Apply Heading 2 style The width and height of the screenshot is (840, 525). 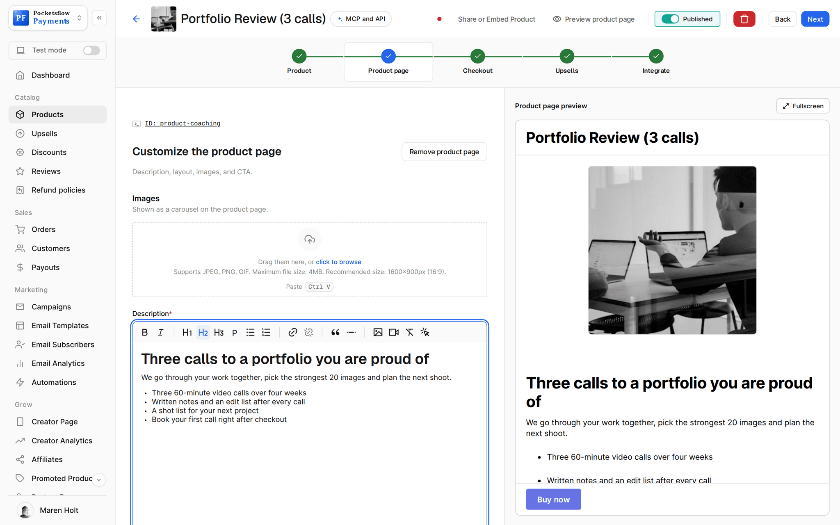[203, 332]
